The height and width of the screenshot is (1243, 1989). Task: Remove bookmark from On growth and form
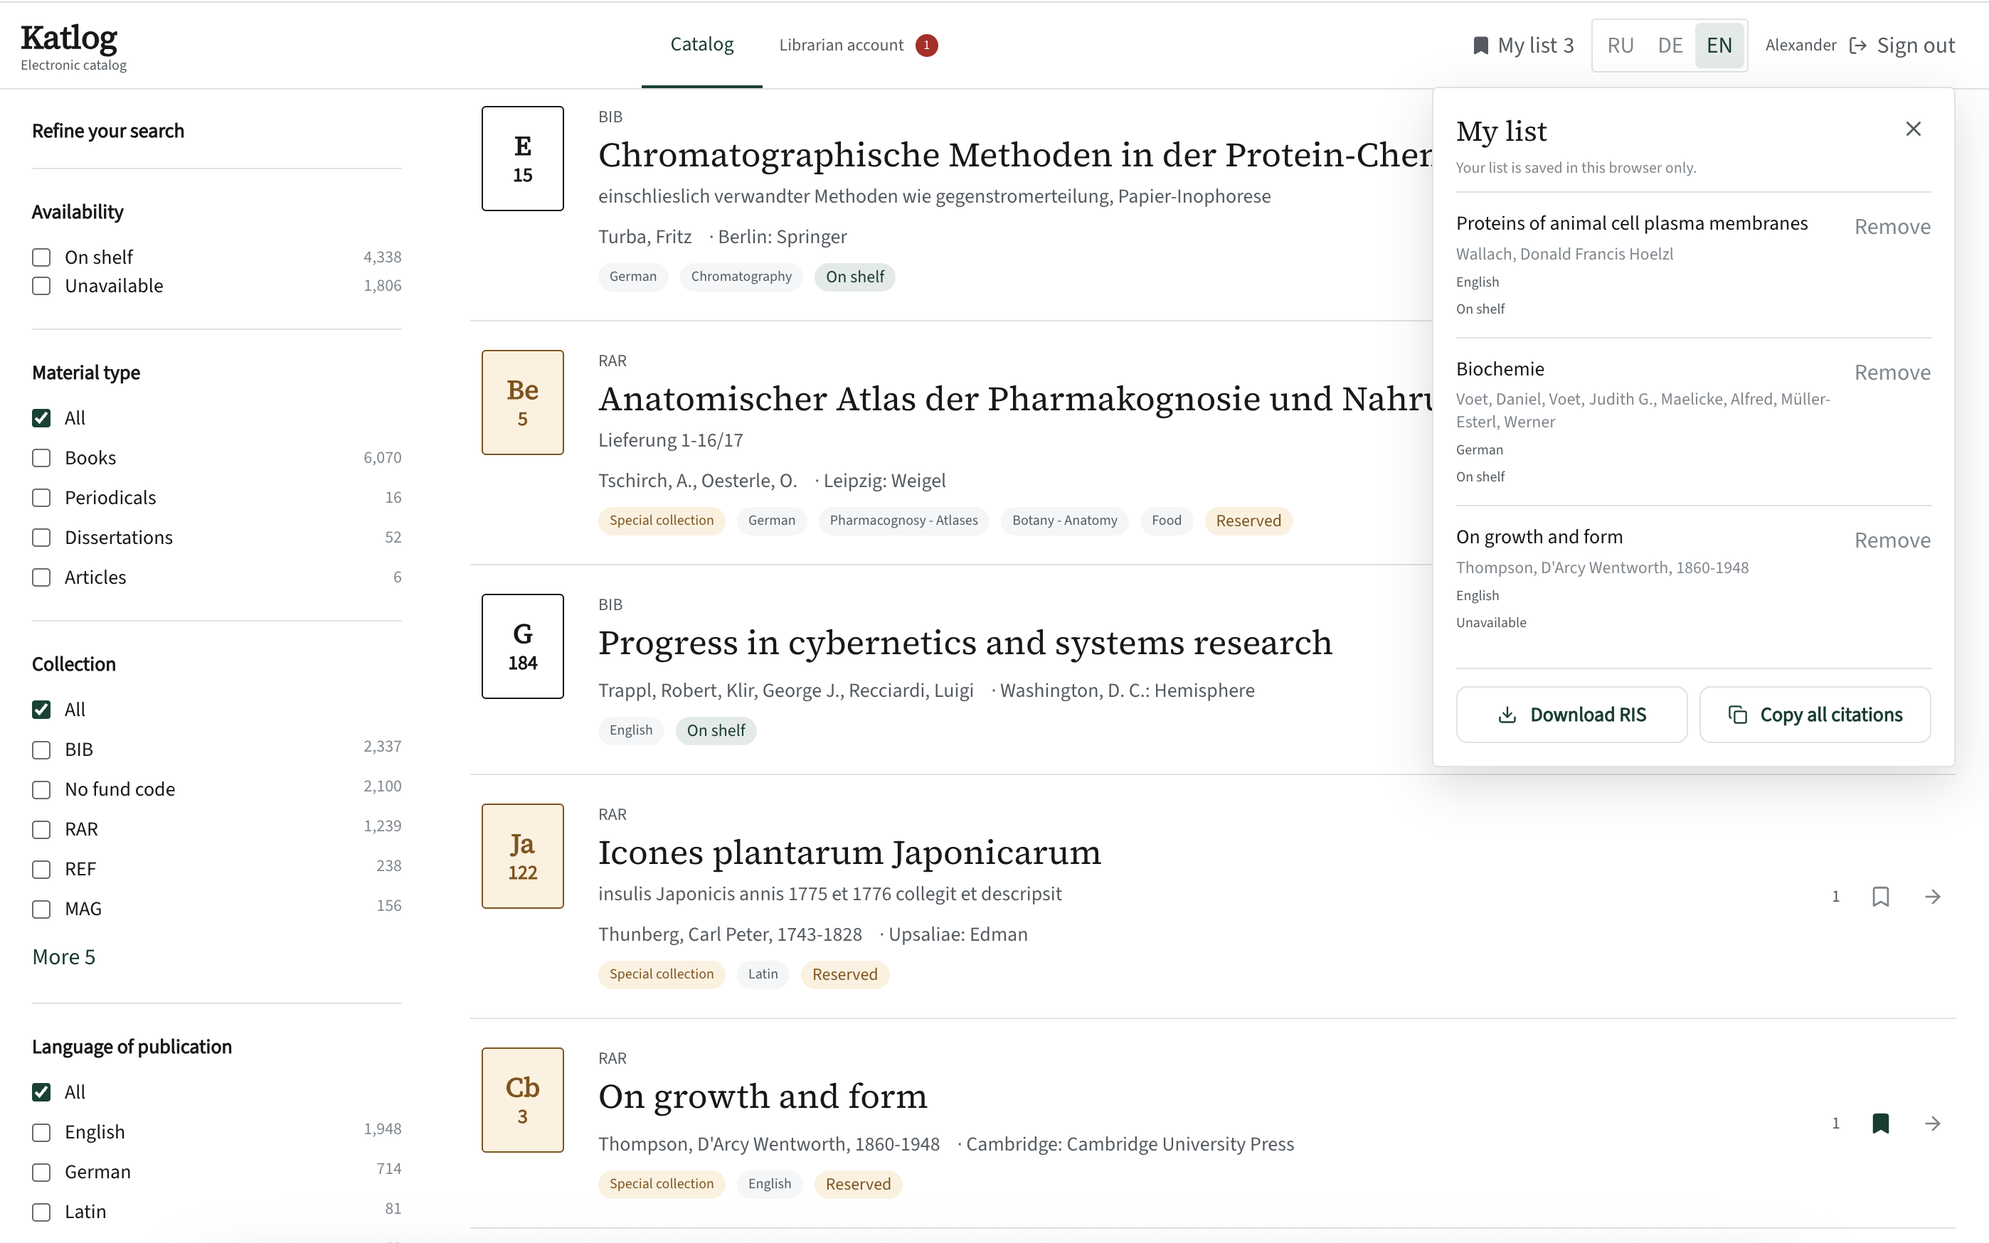(1879, 1123)
